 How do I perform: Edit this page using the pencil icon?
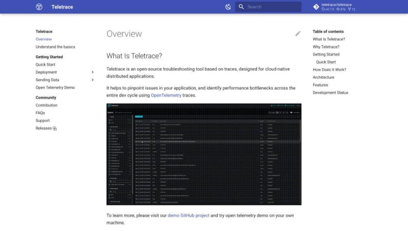pyautogui.click(x=298, y=34)
